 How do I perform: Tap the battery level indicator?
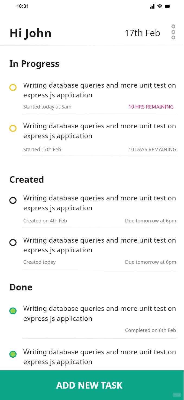[167, 6]
